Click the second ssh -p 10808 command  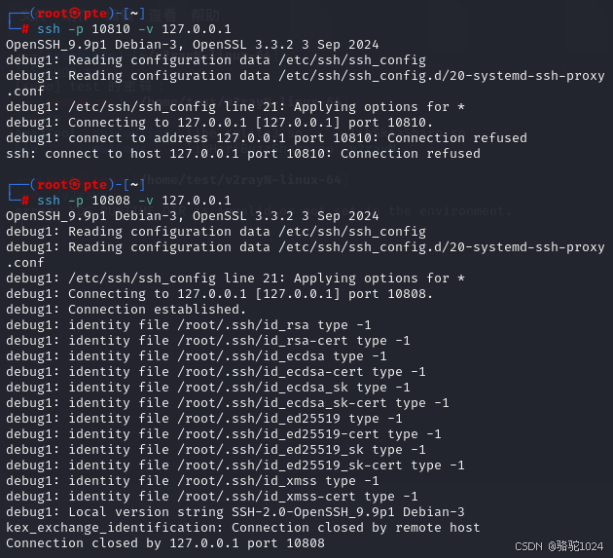pos(134,201)
